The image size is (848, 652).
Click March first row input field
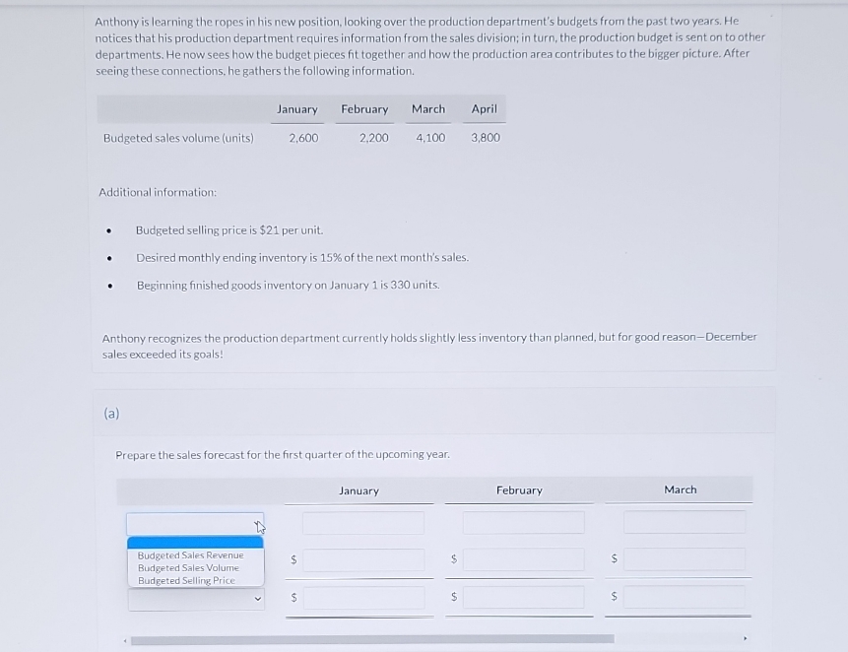tap(685, 522)
